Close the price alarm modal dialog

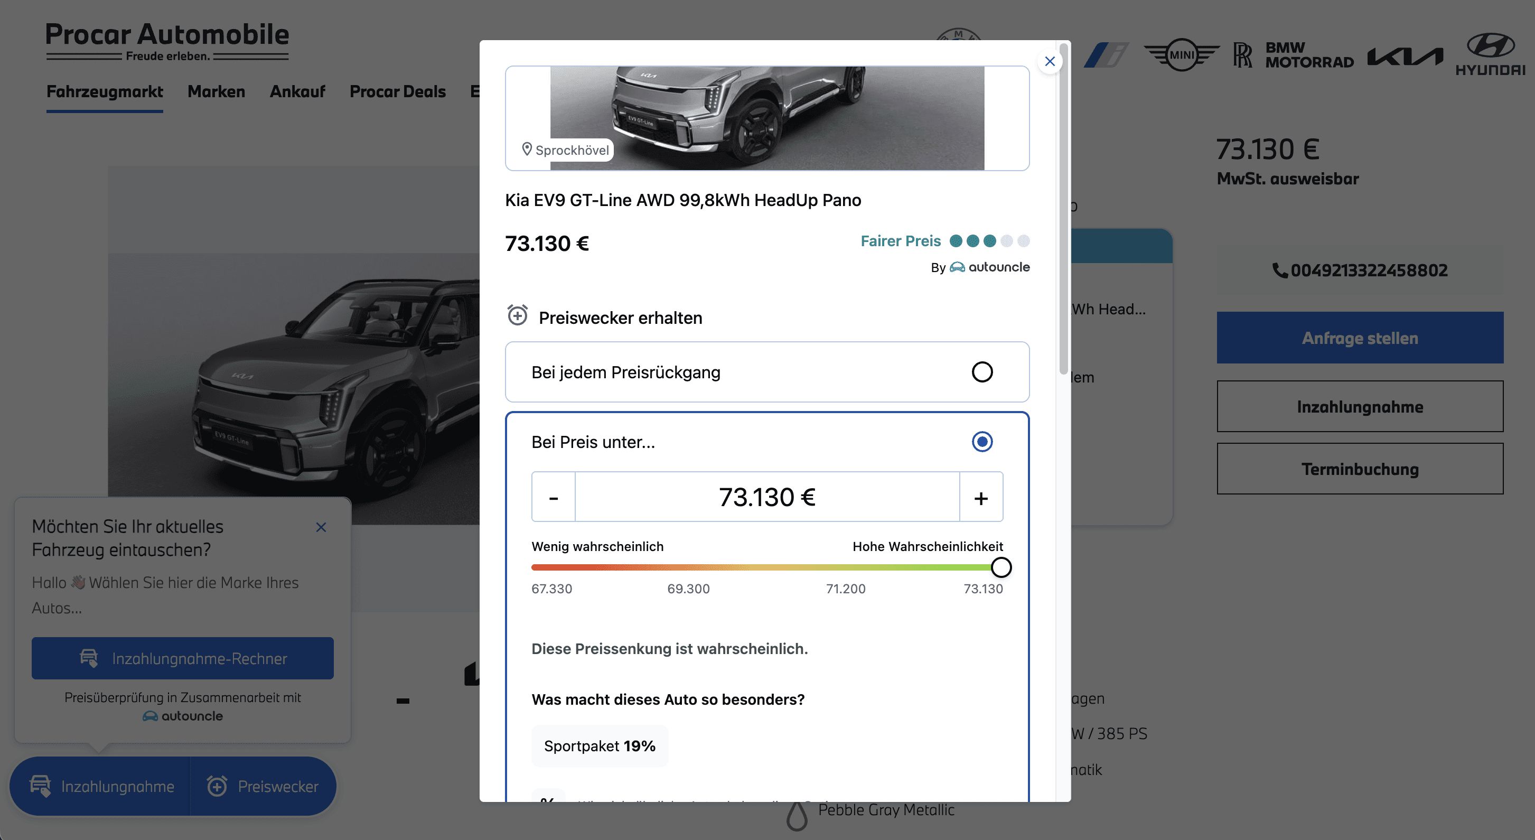[1050, 61]
